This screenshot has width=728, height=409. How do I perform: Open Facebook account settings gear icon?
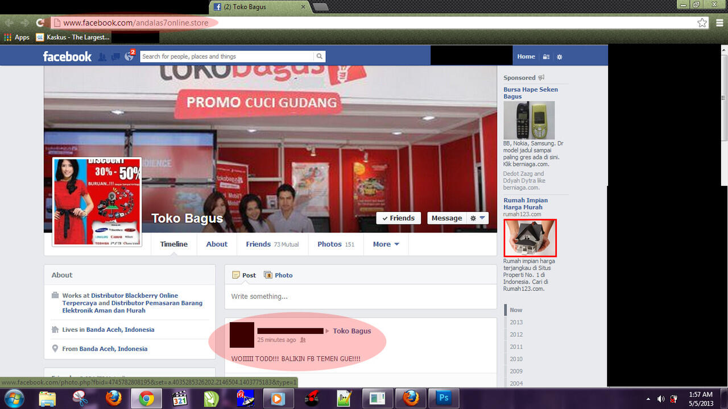tap(560, 57)
